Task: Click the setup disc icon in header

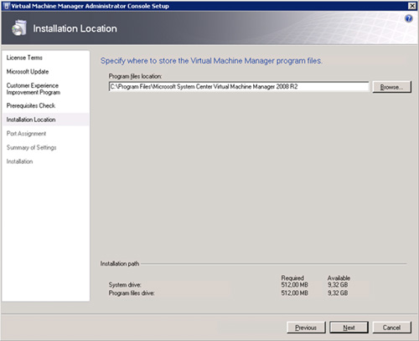Action: click(19, 28)
